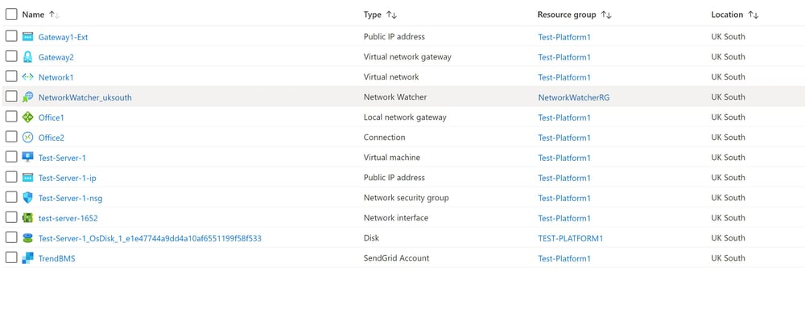Viewport: 805px width, 321px height.
Task: Click the Location column header
Action: pos(727,14)
